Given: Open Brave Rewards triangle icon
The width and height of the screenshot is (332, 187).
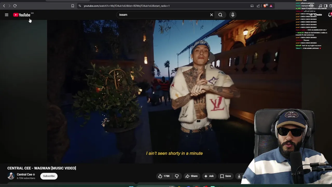Looking at the screenshot, I should [271, 6].
